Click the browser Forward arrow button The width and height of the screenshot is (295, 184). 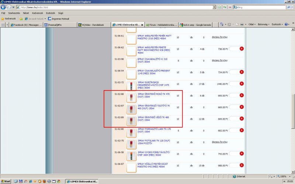click(x=9, y=7)
